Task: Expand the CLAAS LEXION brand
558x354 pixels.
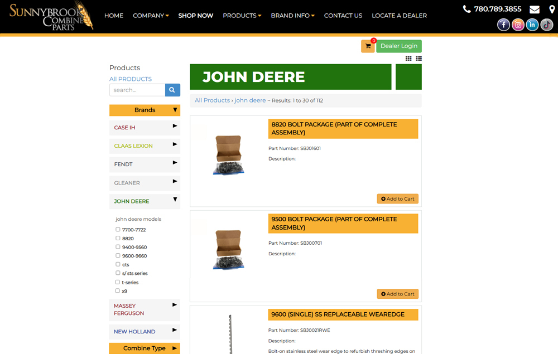Action: tap(145, 146)
